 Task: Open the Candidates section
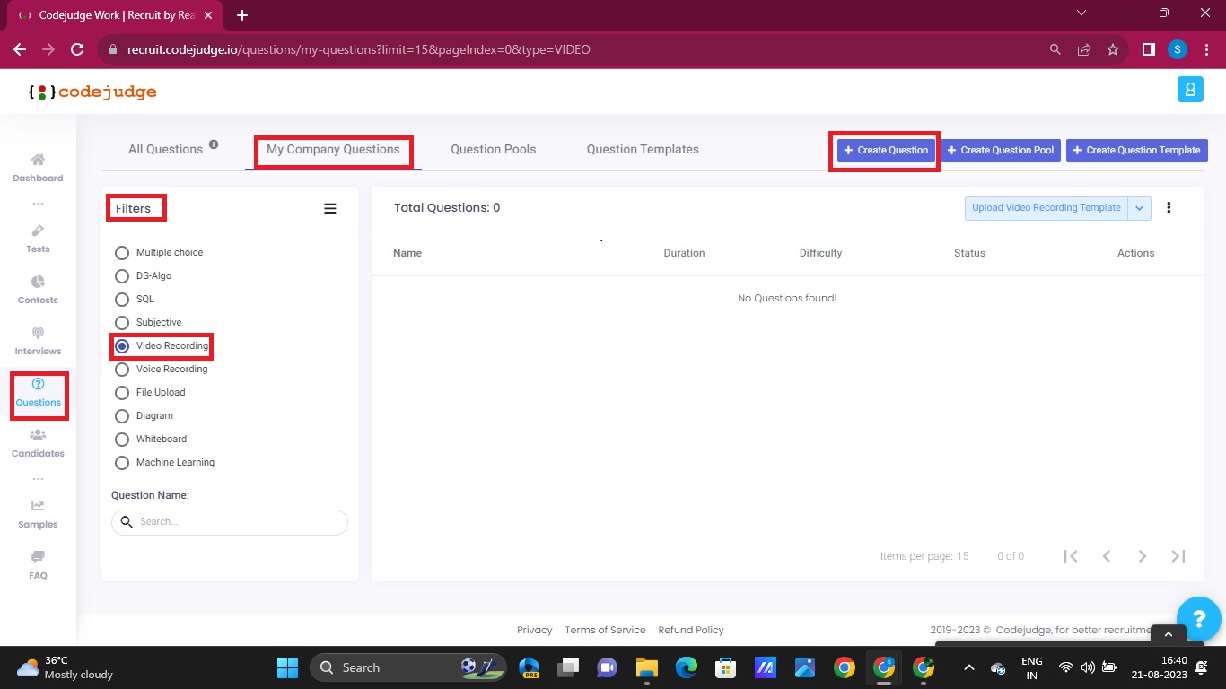[38, 445]
